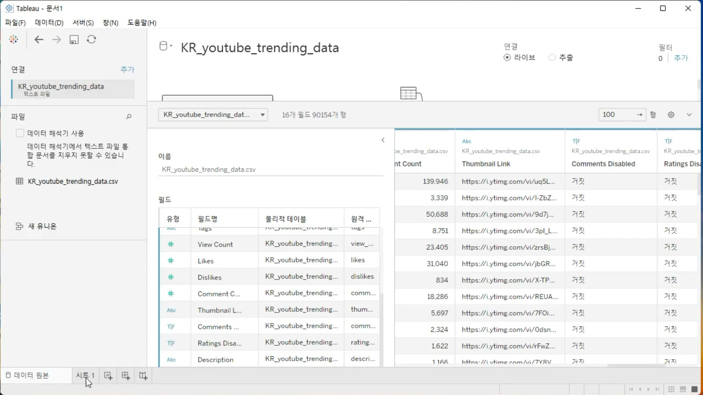Click the 추가 link under 필터
This screenshot has height=395, width=703.
(x=681, y=58)
